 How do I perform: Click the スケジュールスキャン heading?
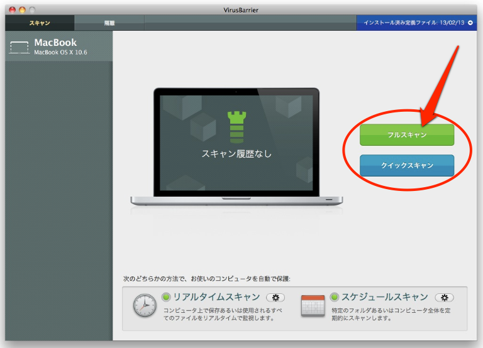pyautogui.click(x=385, y=297)
